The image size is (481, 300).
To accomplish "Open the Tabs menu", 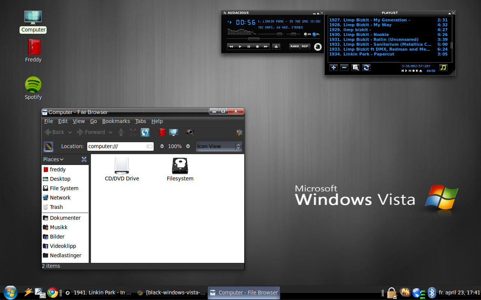I will pyautogui.click(x=141, y=121).
